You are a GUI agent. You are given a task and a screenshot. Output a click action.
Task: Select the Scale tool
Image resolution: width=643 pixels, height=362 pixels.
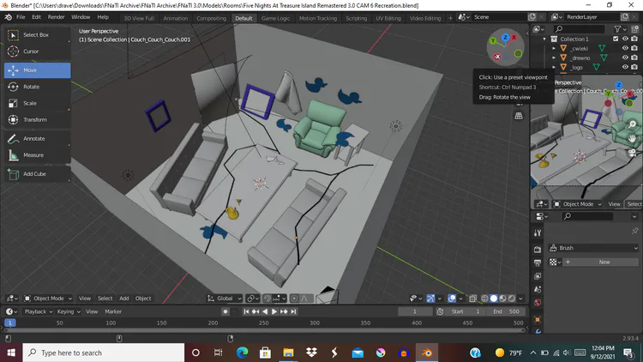point(37,103)
